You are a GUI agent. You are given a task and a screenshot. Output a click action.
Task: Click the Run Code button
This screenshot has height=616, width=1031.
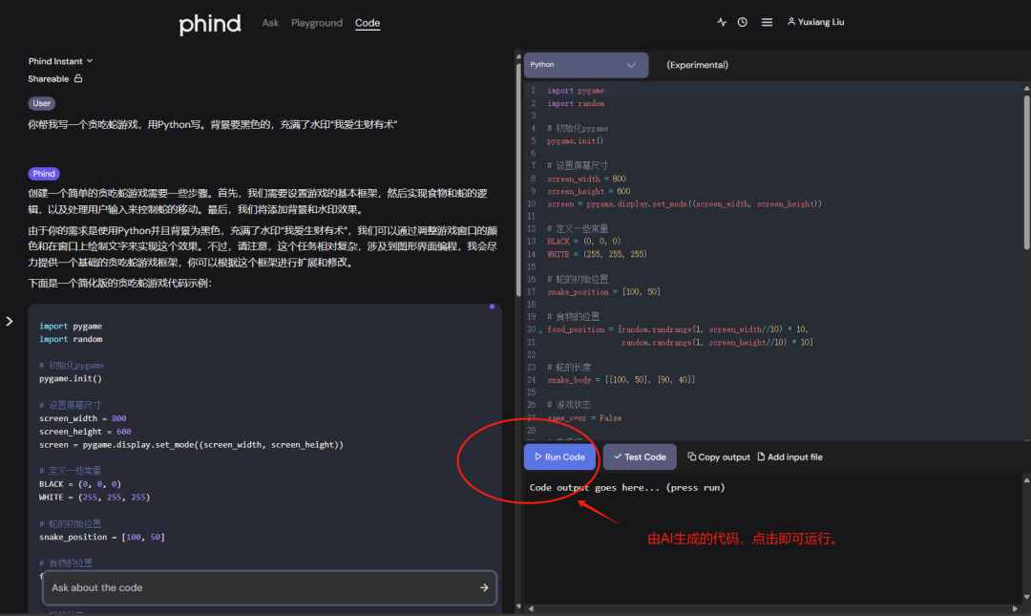[x=559, y=457]
